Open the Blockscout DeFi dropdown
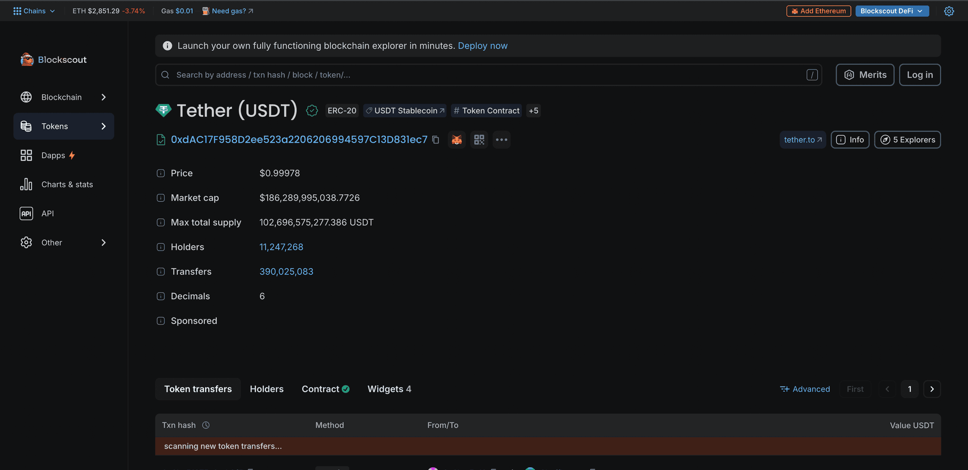Viewport: 968px width, 470px height. (891, 11)
